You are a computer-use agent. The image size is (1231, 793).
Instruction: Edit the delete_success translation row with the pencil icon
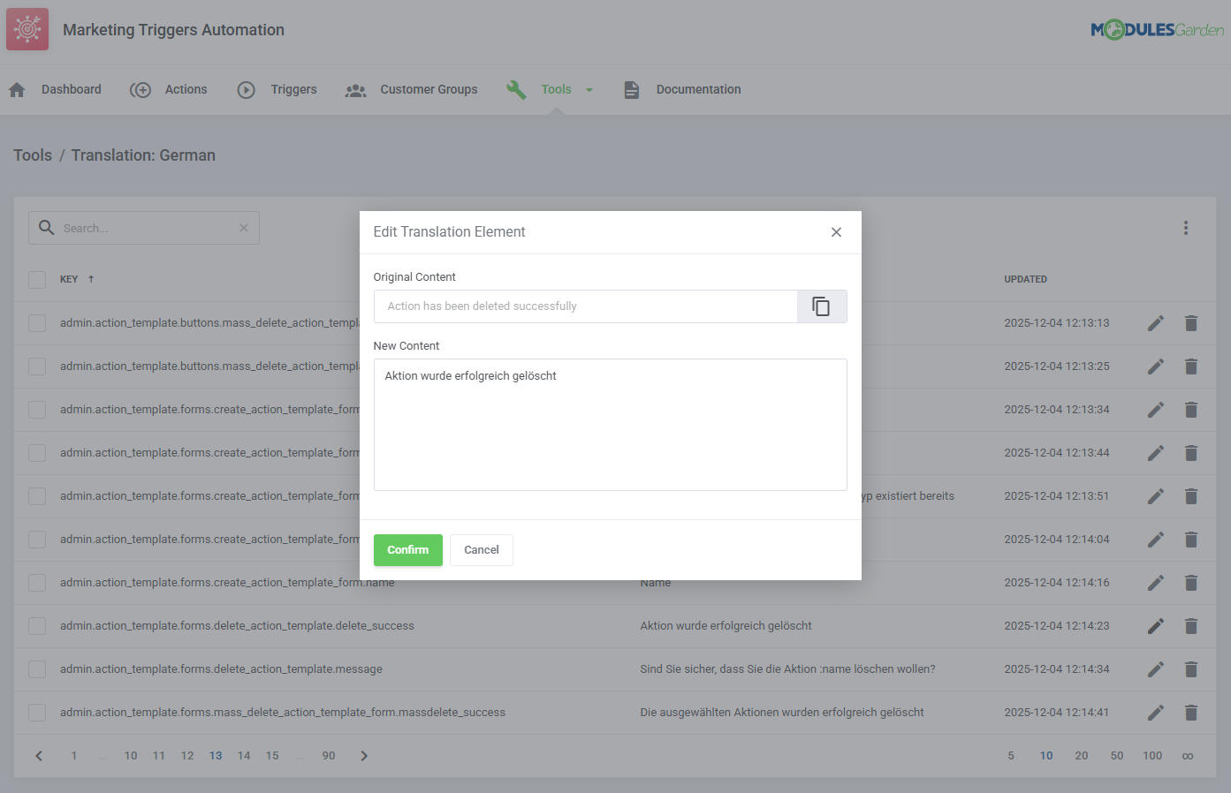1155,625
